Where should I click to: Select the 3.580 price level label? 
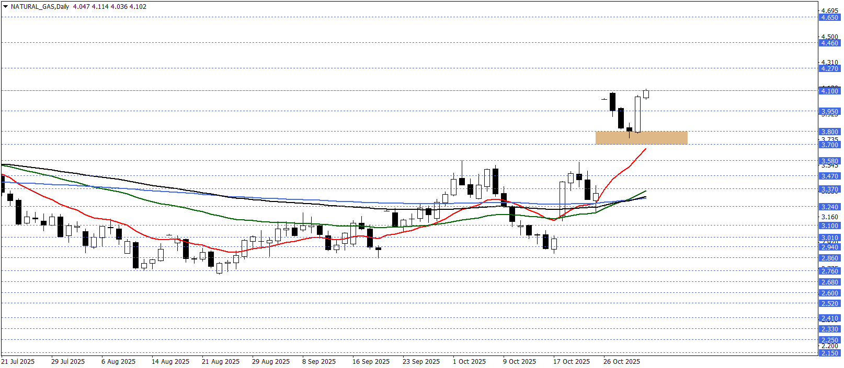(x=829, y=161)
